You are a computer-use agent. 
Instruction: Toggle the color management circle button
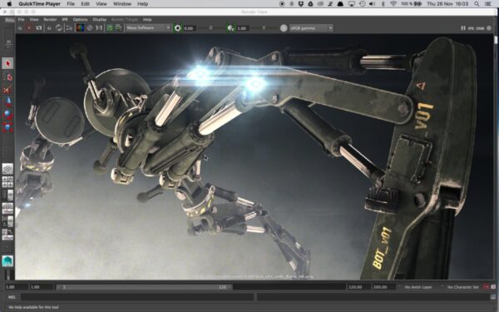tap(284, 28)
